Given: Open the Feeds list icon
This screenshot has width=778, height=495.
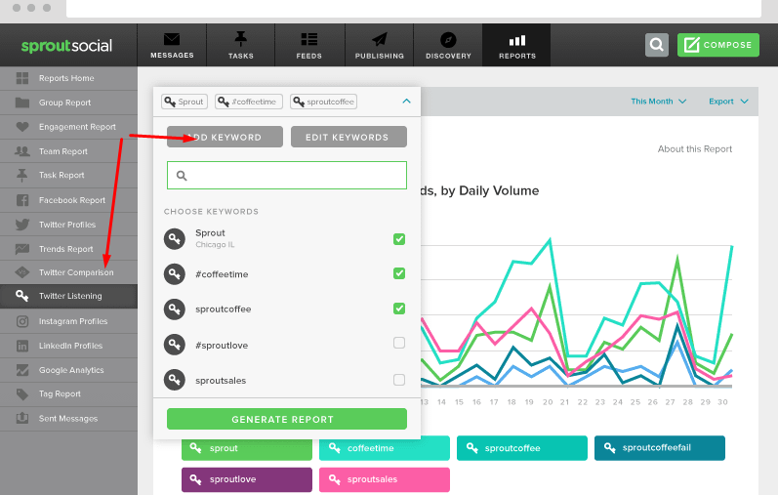Looking at the screenshot, I should 309,39.
